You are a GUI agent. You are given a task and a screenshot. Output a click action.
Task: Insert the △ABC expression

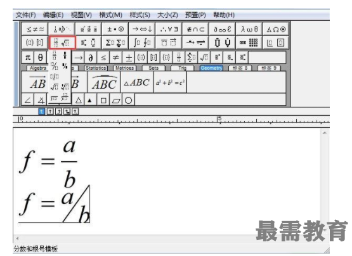click(x=137, y=82)
